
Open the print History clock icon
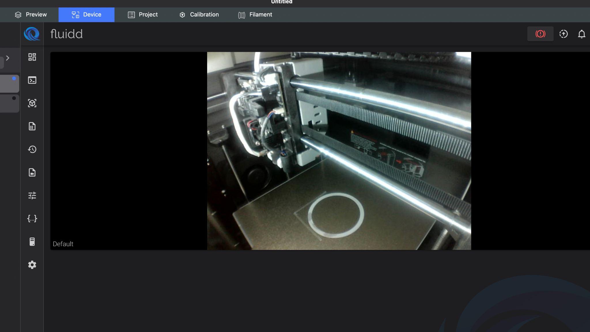32,149
